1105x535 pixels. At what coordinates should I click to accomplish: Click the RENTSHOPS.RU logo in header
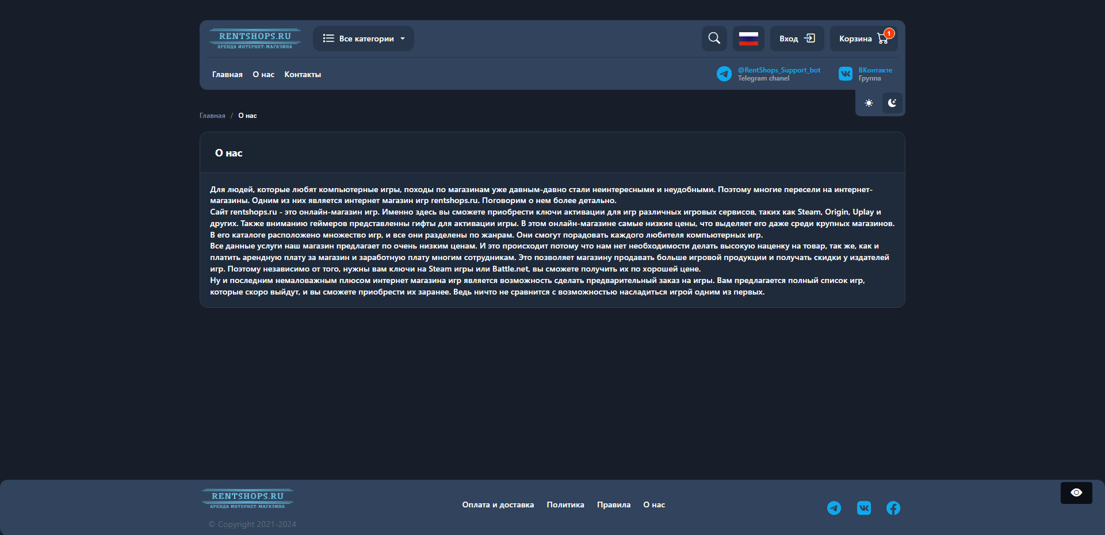(255, 39)
